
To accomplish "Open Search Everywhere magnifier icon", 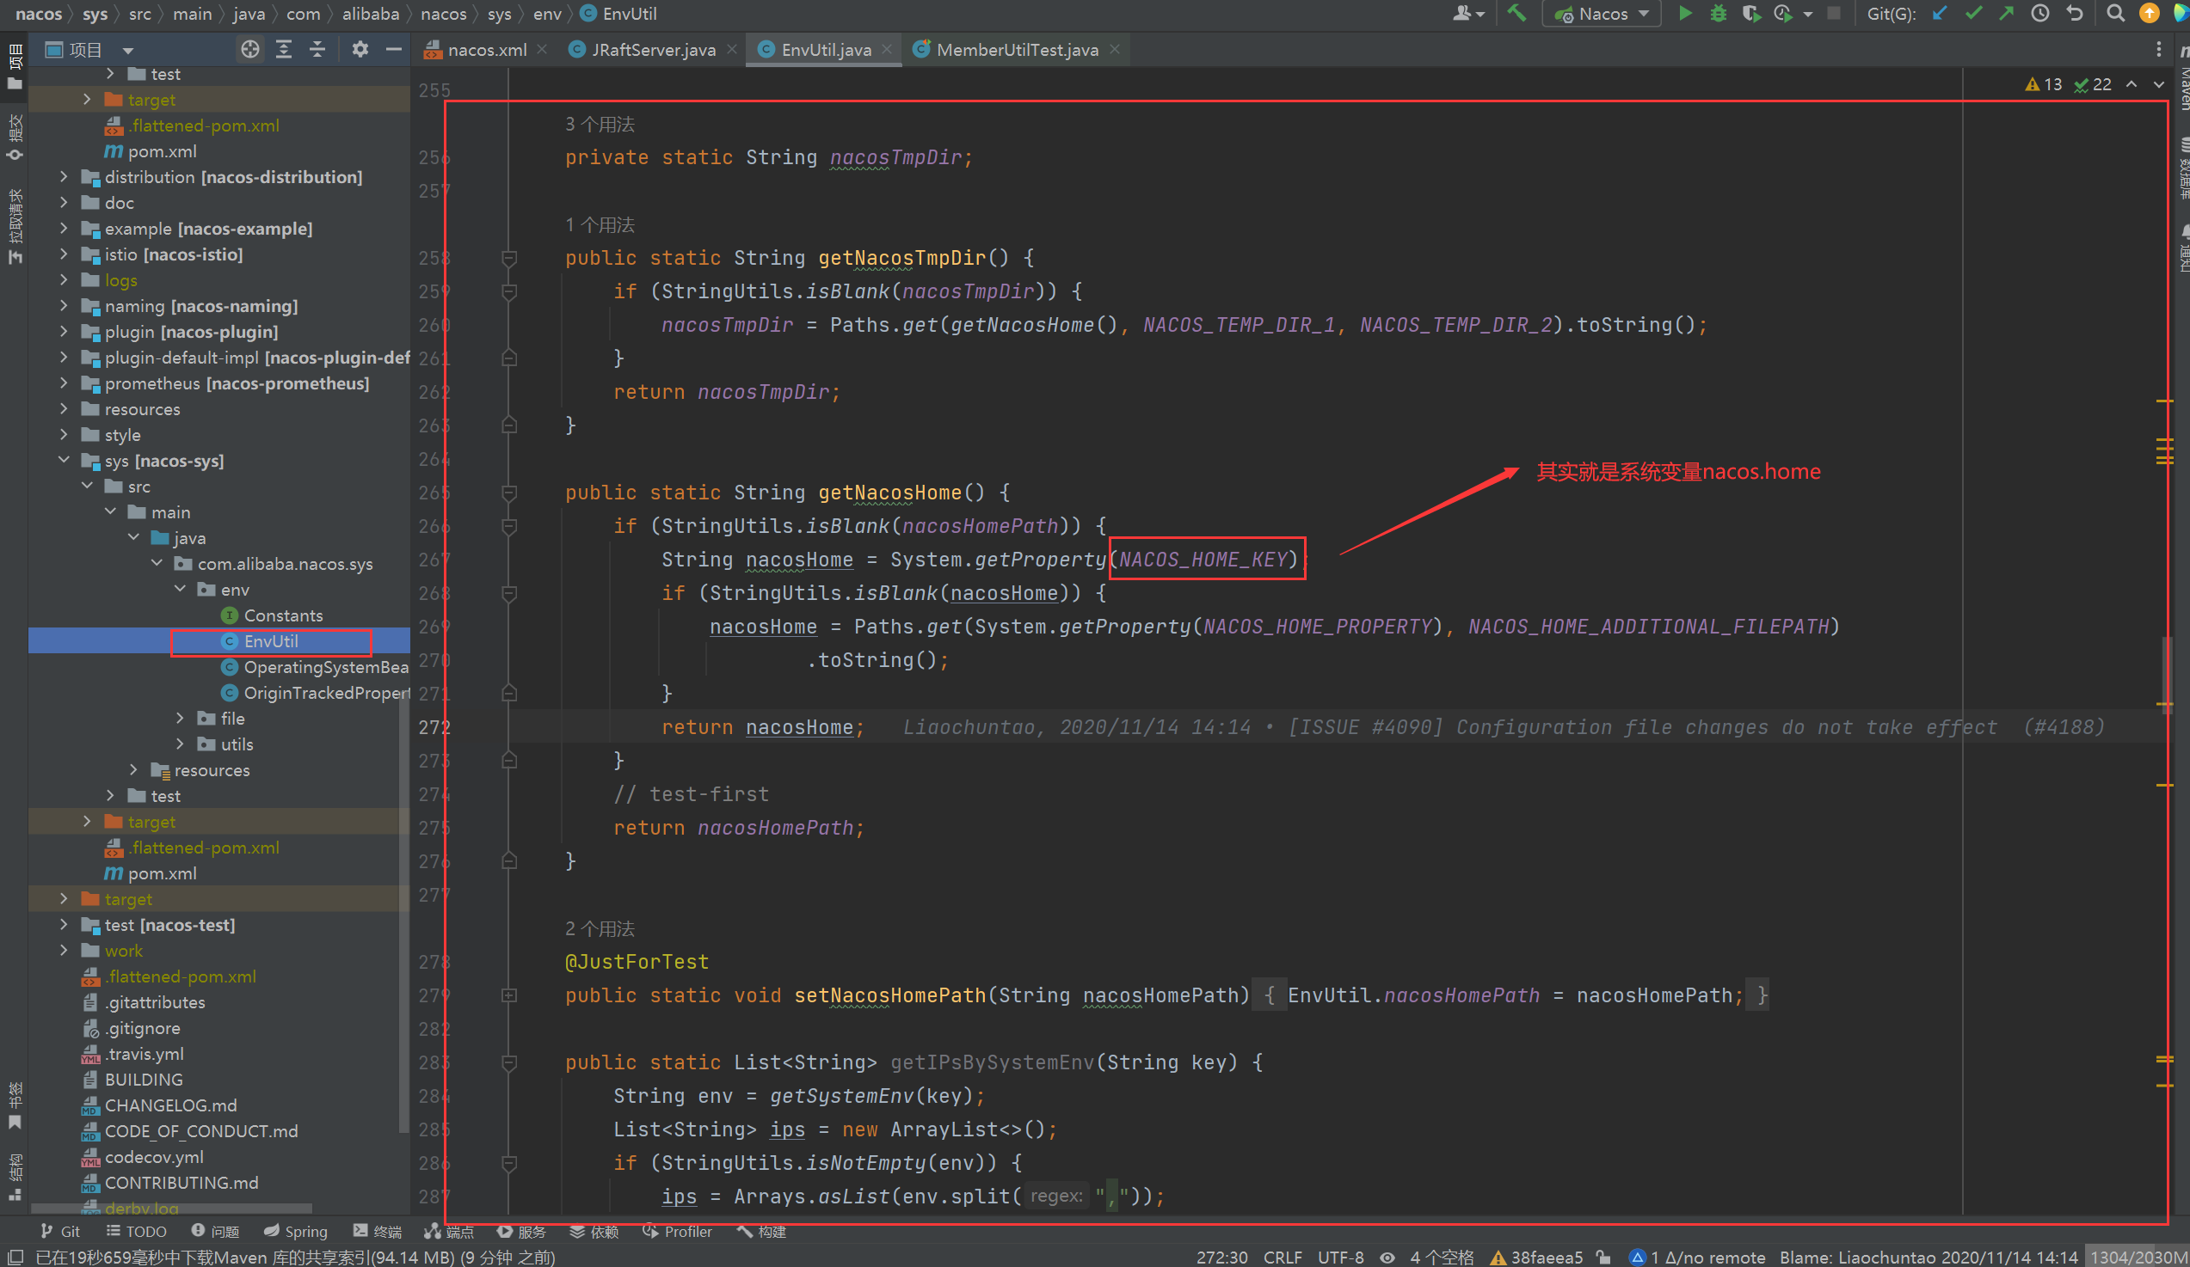I will click(2115, 13).
